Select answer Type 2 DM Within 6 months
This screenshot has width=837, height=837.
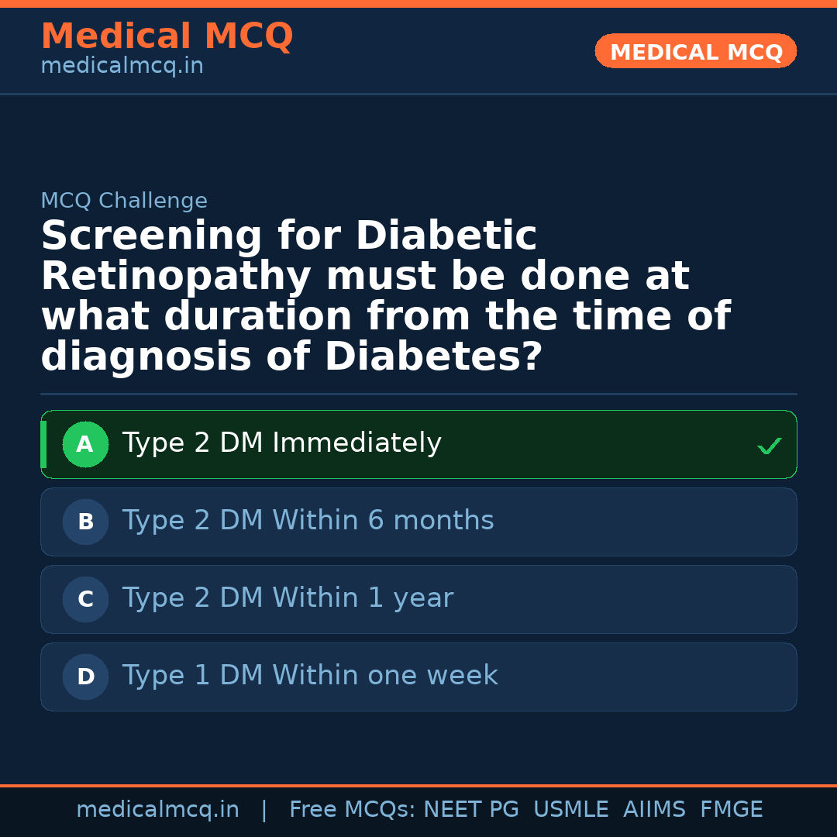308,522
